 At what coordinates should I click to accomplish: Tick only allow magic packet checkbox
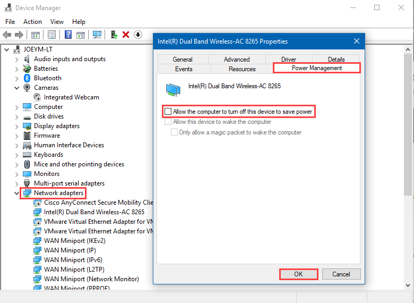pyautogui.click(x=174, y=132)
